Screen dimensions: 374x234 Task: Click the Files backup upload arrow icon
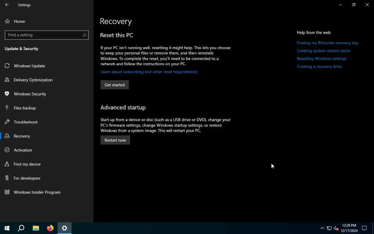click(x=7, y=108)
